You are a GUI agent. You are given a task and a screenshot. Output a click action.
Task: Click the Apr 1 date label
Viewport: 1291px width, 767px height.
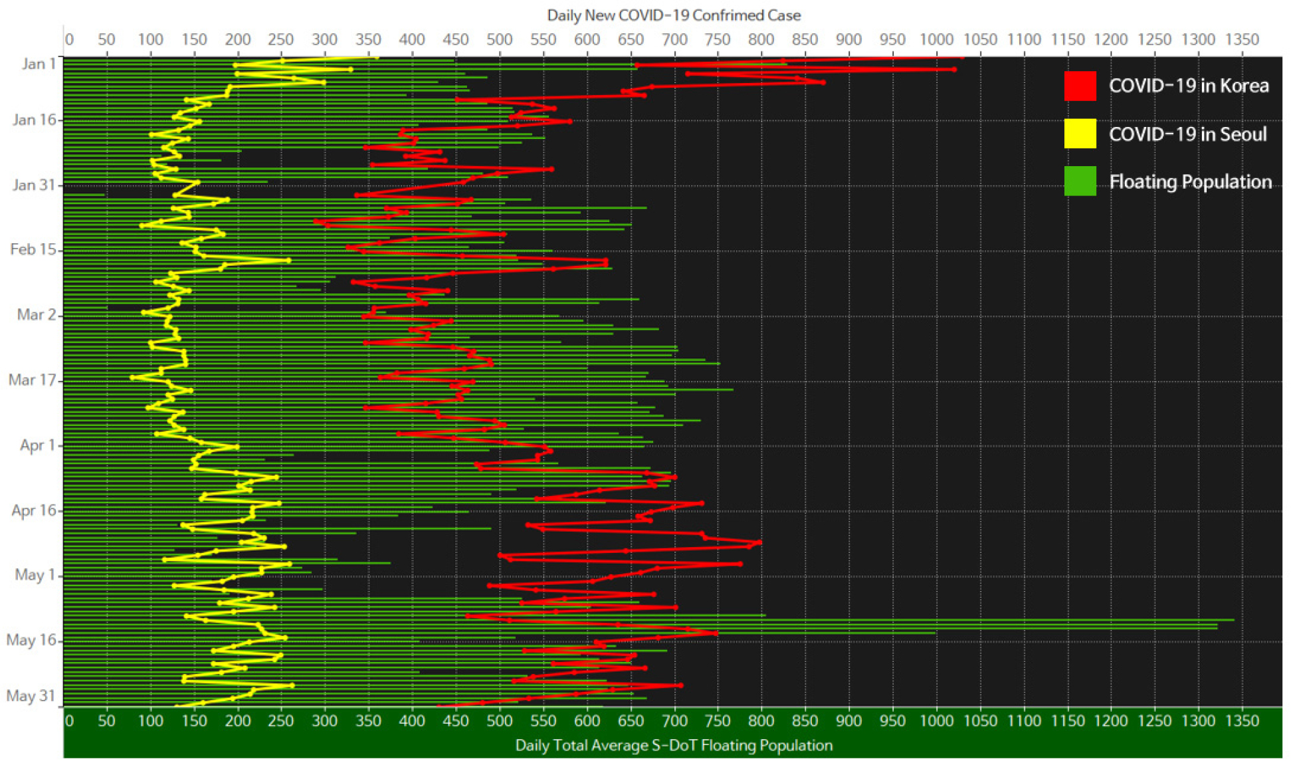[x=37, y=445]
